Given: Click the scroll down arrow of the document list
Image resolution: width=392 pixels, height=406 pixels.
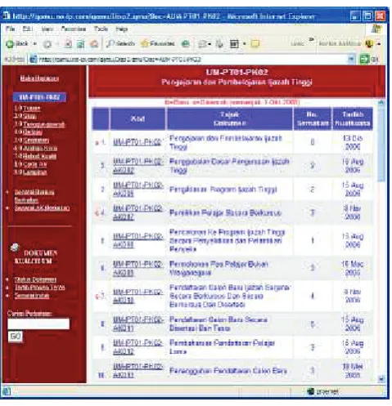Looking at the screenshot, I should click(x=381, y=379).
